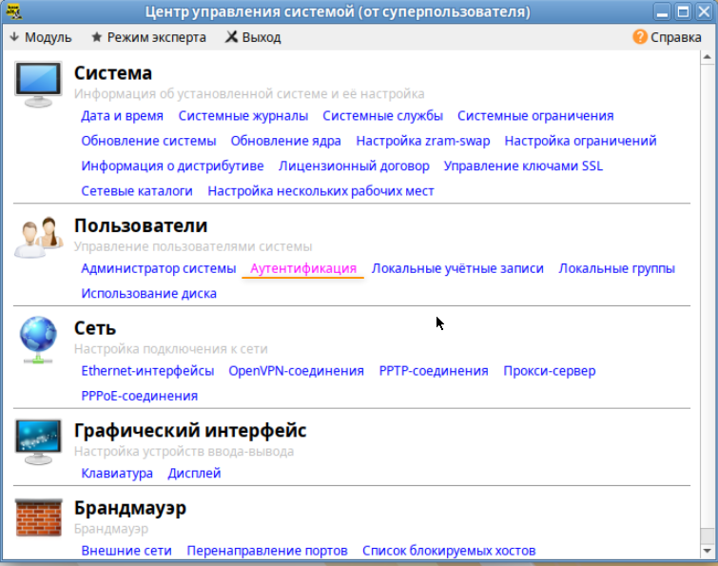Open Перенаправление портов
The width and height of the screenshot is (718, 566).
click(267, 551)
